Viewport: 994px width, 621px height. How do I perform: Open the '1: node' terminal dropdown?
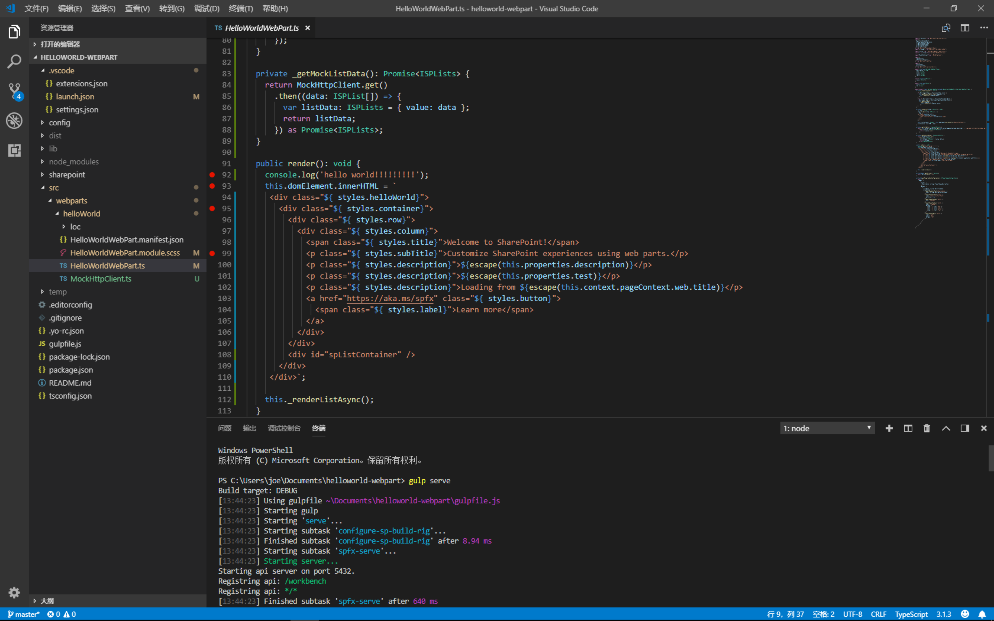[x=827, y=428]
